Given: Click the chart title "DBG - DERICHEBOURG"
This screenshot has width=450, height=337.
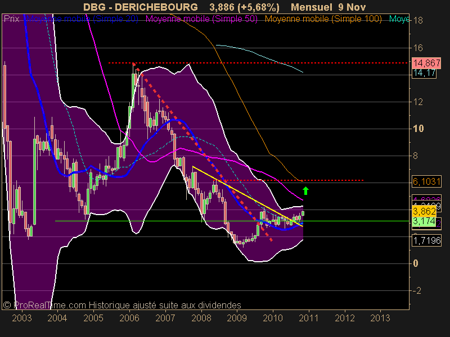Looking at the screenshot, I should pos(140,7).
